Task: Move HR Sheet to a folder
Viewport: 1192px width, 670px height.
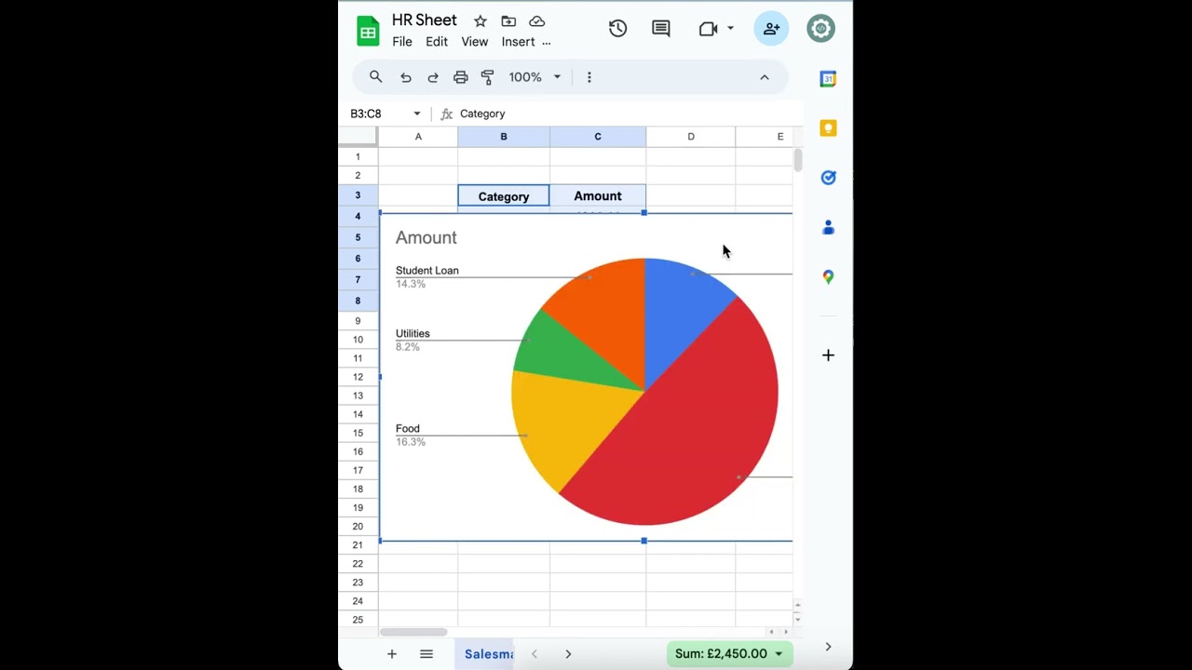Action: pyautogui.click(x=508, y=21)
